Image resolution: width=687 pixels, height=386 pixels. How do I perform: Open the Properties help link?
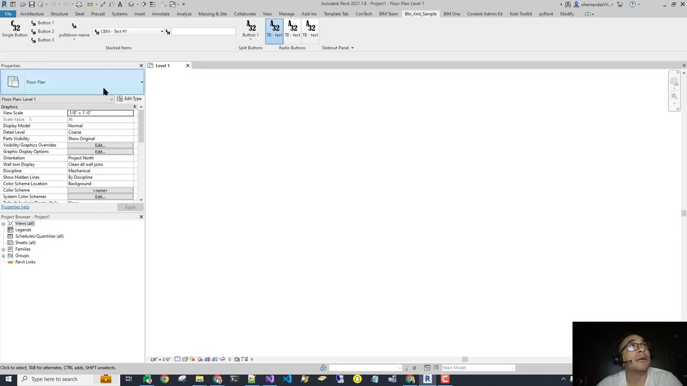pos(15,207)
